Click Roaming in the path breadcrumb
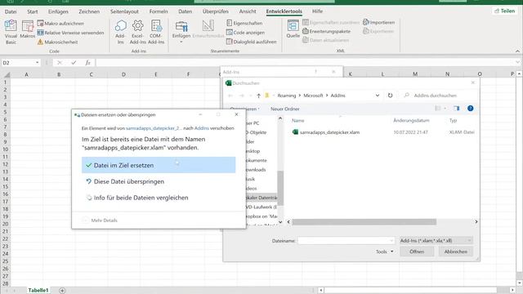 pos(287,96)
